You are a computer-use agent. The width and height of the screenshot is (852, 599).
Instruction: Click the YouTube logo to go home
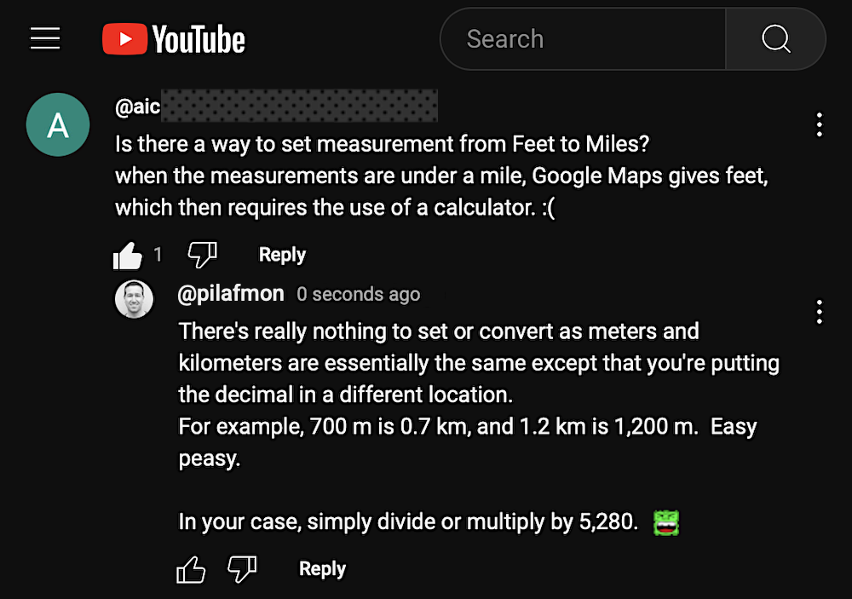pos(172,38)
